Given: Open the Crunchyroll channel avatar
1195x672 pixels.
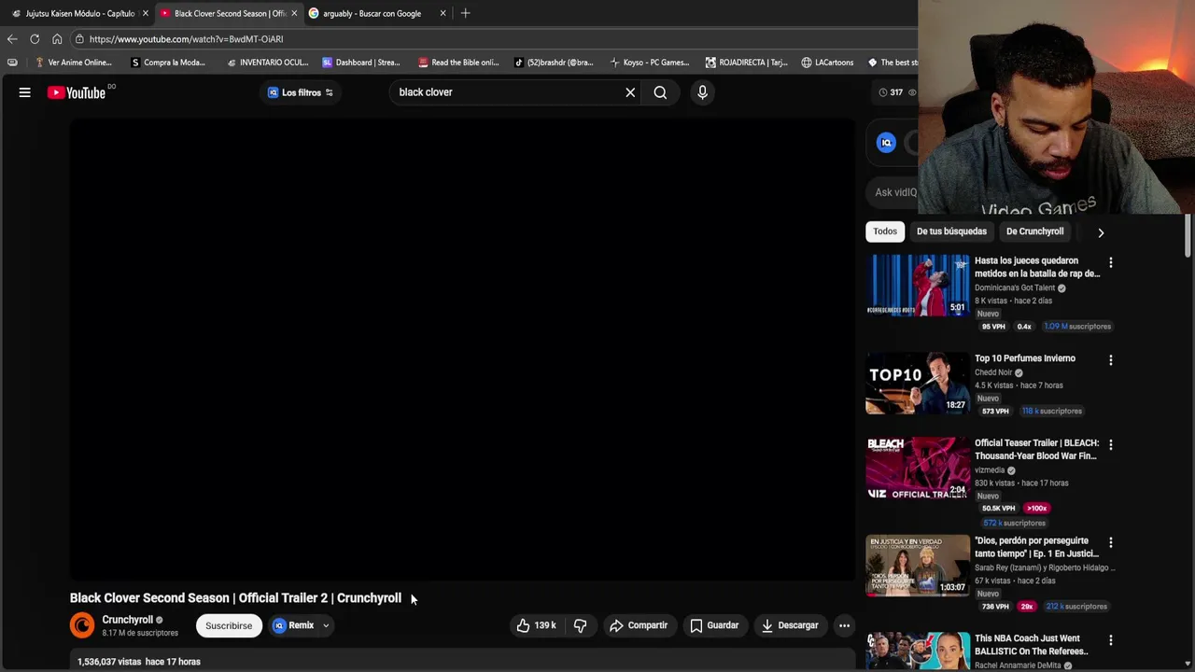Looking at the screenshot, I should pyautogui.click(x=82, y=625).
